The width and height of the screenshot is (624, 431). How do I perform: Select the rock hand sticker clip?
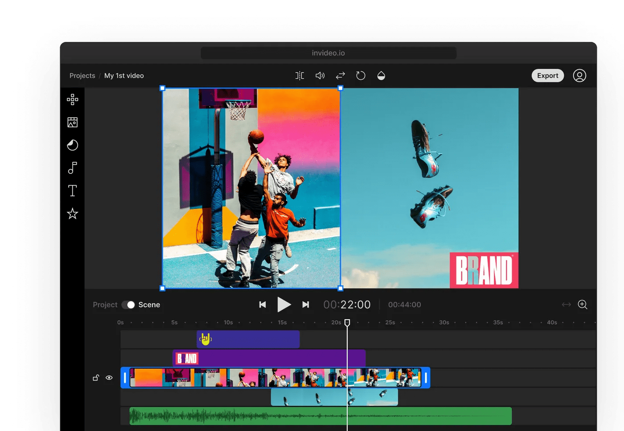coord(248,340)
